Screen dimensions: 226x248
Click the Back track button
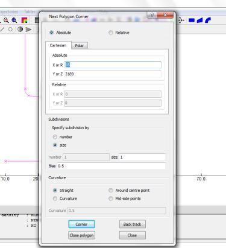click(x=132, y=224)
